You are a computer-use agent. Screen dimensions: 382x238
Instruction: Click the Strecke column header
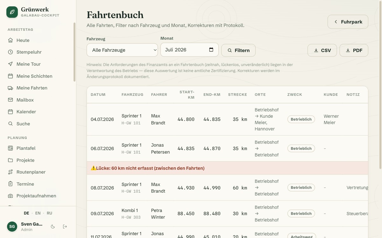click(237, 95)
